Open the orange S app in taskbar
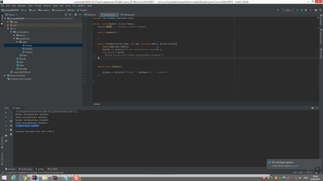This screenshot has width=323, height=181. (x=76, y=177)
